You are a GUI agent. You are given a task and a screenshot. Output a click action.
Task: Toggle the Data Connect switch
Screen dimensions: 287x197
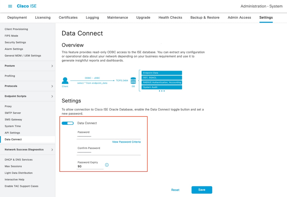click(x=68, y=123)
